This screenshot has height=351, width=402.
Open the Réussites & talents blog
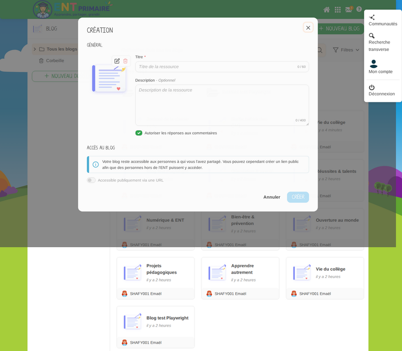click(336, 171)
